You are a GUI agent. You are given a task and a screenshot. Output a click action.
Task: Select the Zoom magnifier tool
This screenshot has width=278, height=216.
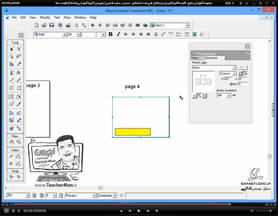[x=19, y=142]
